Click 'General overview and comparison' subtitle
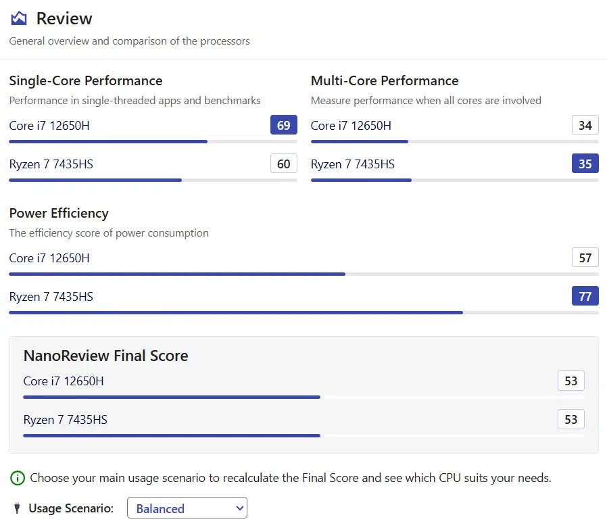This screenshot has width=607, height=532. [129, 41]
